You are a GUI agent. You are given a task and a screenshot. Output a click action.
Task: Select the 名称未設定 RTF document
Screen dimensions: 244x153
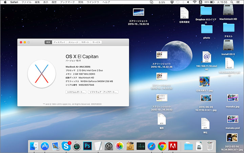point(184,13)
